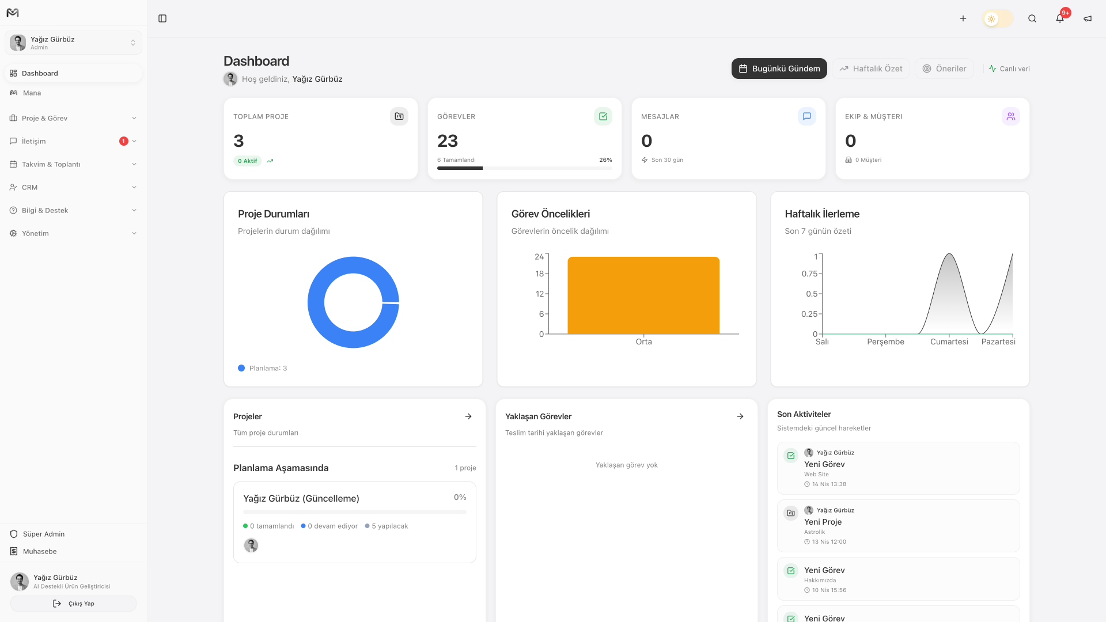
Task: Collapse the sidebar panel icon
Action: [x=162, y=18]
